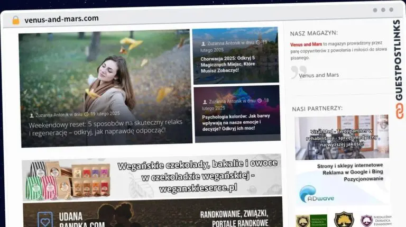Click the woman photo in featured article
The image size is (406, 227).
pos(108,79)
